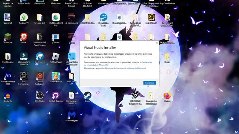Launch EaseUS RecExperts desktop icon

pyautogui.click(x=40, y=76)
